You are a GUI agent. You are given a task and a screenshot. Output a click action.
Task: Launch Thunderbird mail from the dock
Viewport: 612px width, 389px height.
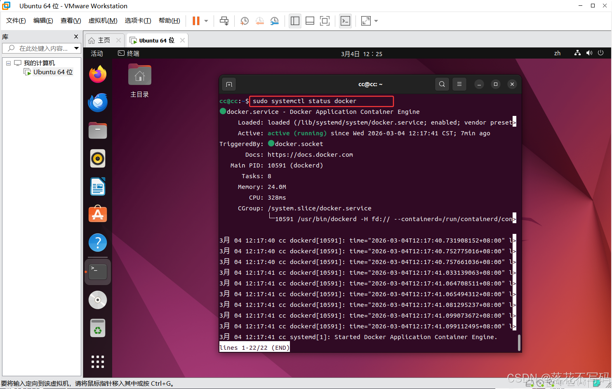[x=98, y=103]
